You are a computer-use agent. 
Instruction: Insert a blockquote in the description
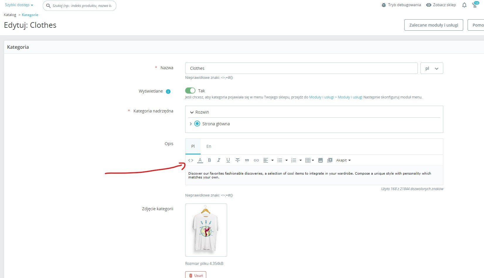[247, 160]
